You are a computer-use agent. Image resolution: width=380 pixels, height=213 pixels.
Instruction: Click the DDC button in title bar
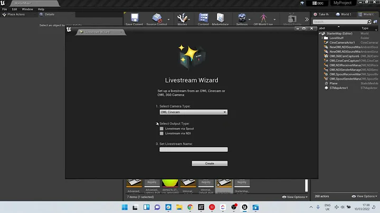[x=318, y=3]
